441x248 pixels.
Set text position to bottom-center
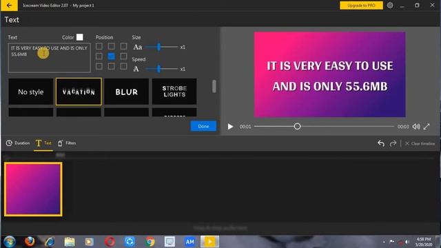112,66
